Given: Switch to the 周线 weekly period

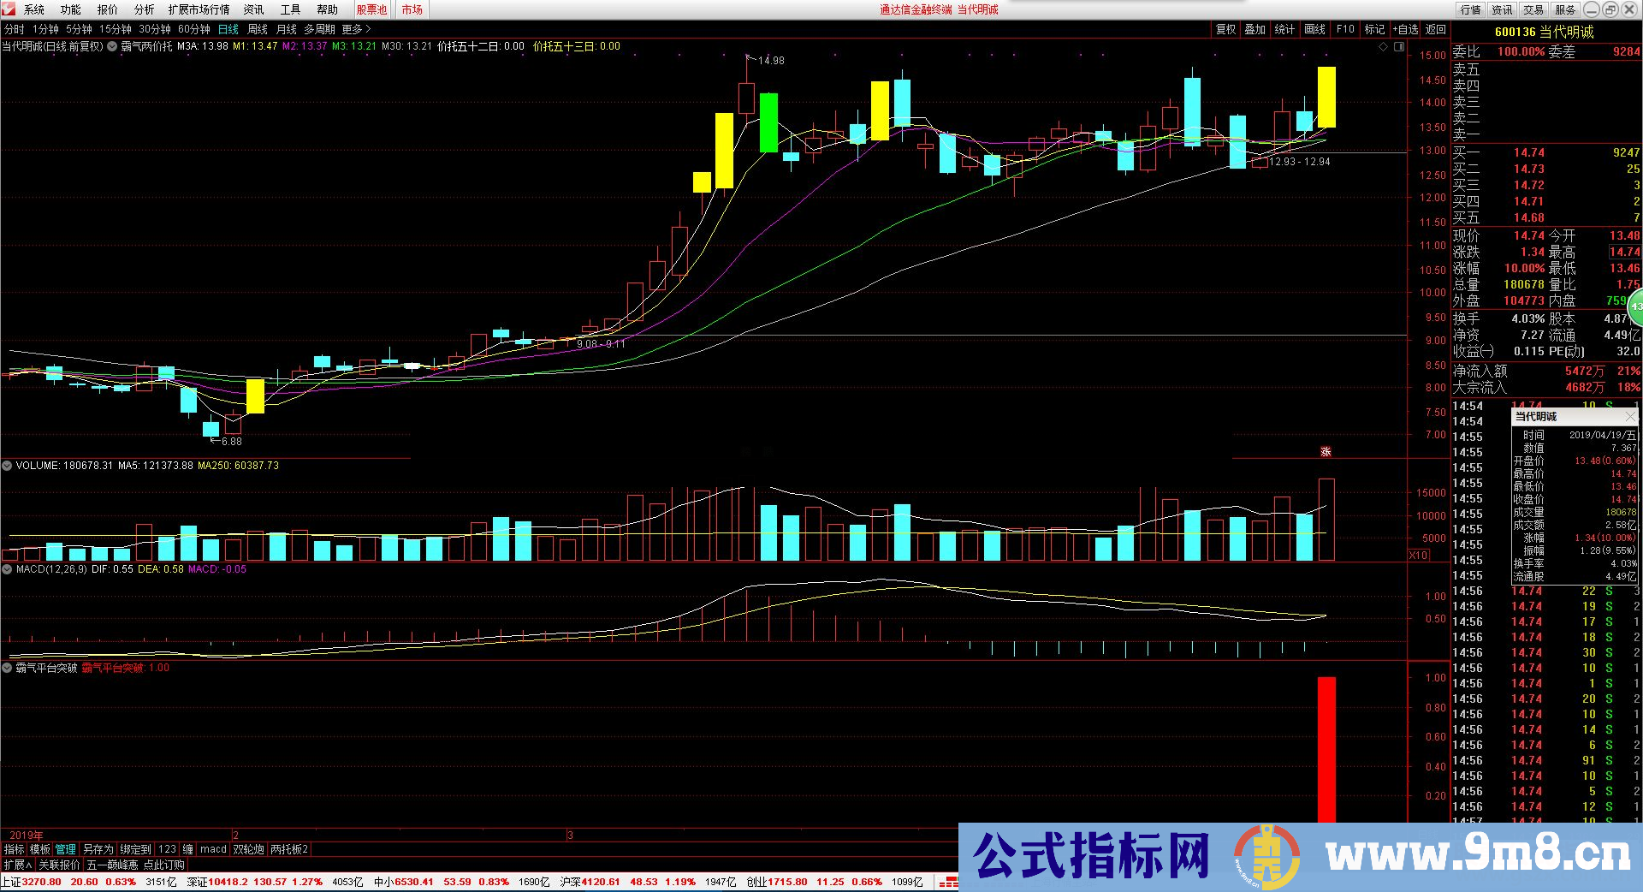Looking at the screenshot, I should point(258,29).
